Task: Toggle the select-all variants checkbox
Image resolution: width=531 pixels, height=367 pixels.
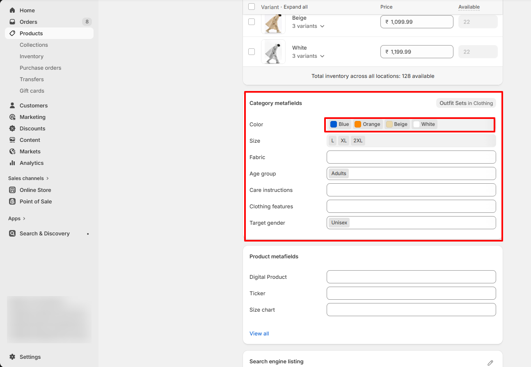Action: 252,7
